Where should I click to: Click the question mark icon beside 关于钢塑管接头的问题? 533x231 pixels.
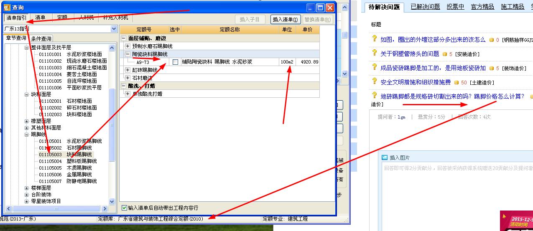(x=375, y=53)
